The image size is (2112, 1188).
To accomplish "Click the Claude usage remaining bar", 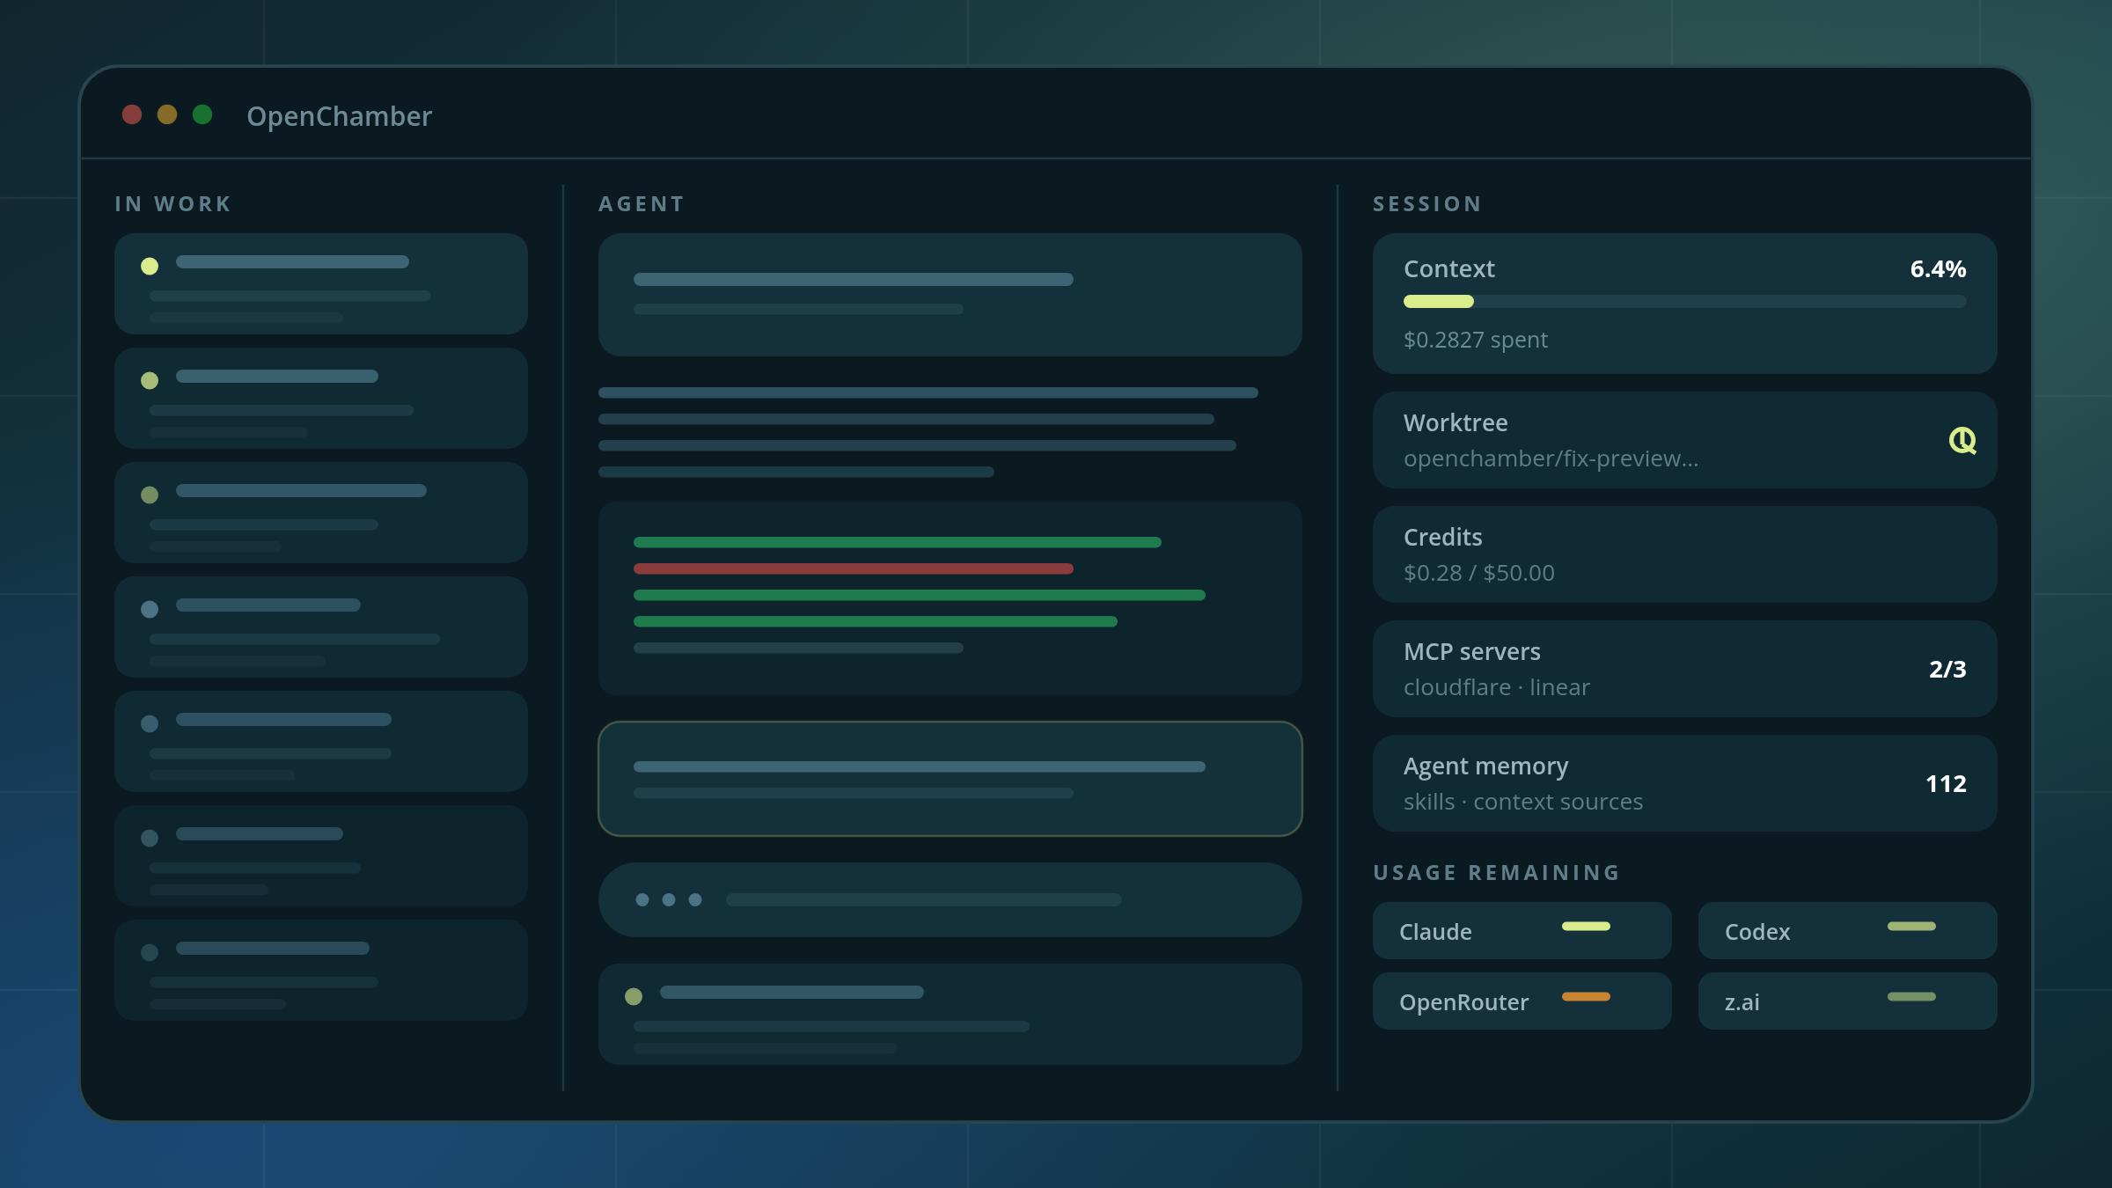I will [x=1586, y=926].
